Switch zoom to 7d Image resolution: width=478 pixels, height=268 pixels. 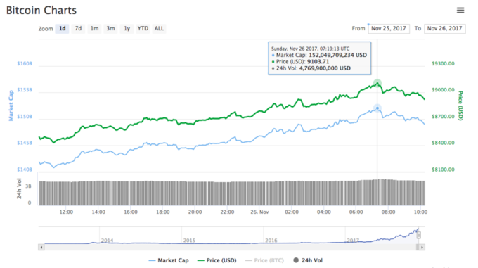[x=78, y=28]
